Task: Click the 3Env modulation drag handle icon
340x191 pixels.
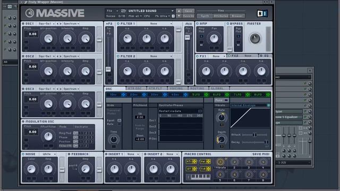Action: click(165, 94)
